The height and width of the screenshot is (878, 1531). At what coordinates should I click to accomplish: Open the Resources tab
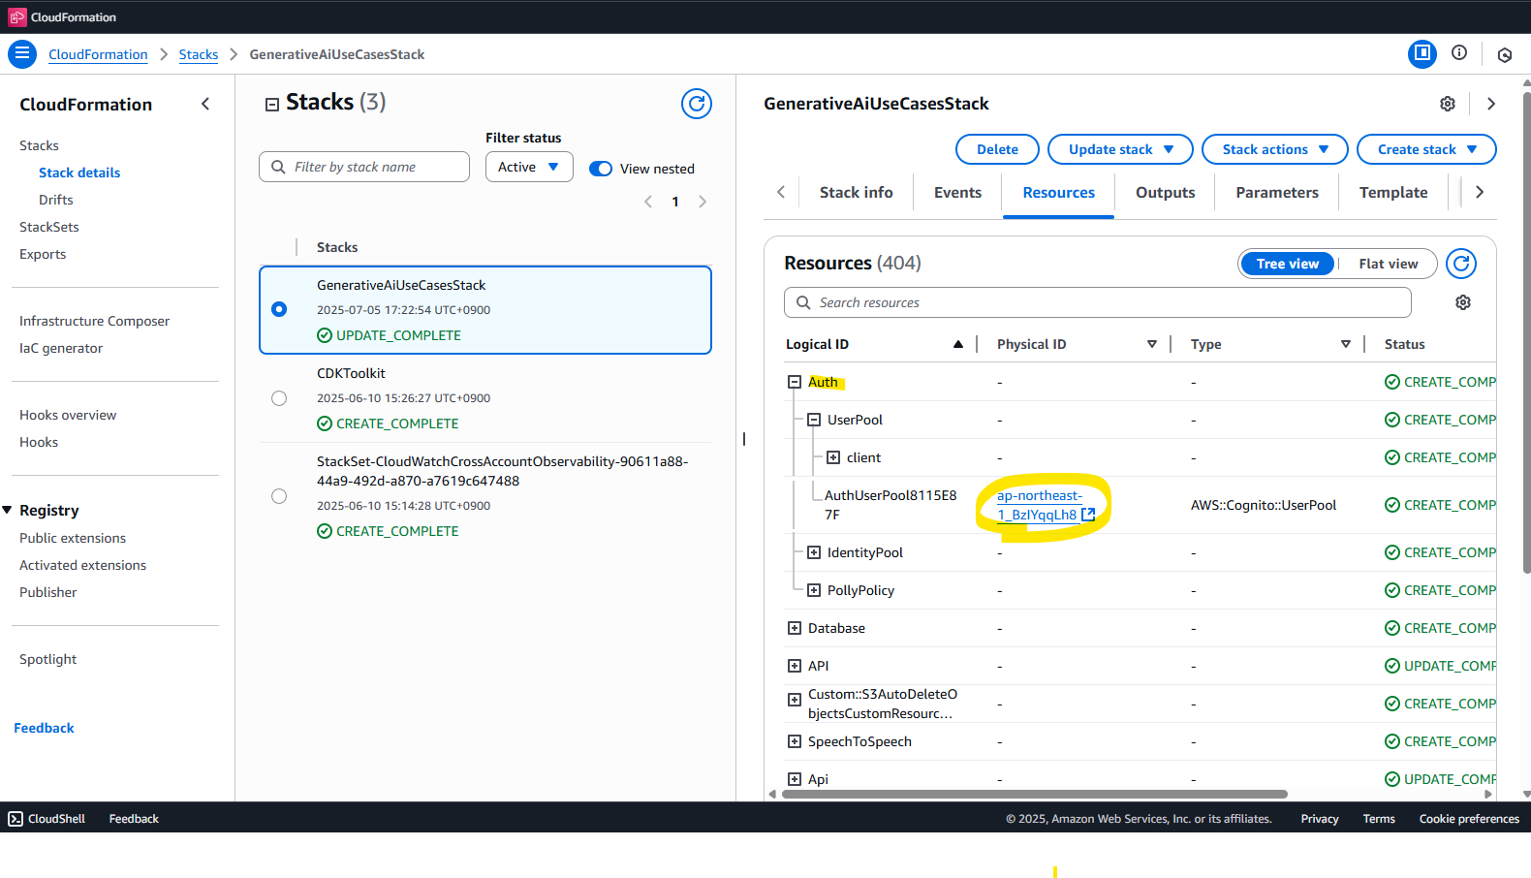[x=1059, y=192]
